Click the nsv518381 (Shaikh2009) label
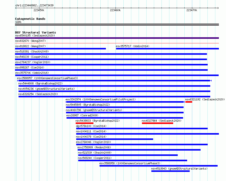 pyautogui.click(x=32, y=51)
